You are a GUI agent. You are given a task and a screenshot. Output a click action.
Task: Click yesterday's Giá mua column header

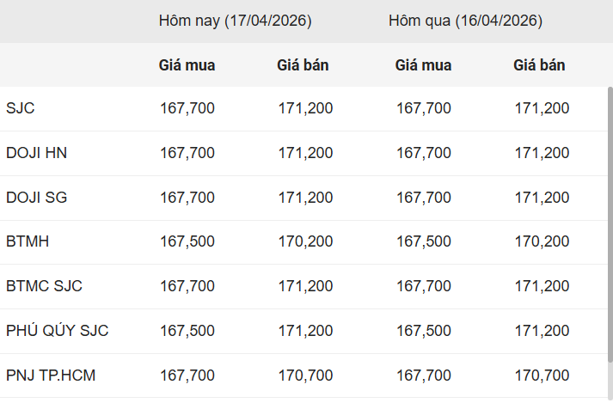tap(423, 65)
